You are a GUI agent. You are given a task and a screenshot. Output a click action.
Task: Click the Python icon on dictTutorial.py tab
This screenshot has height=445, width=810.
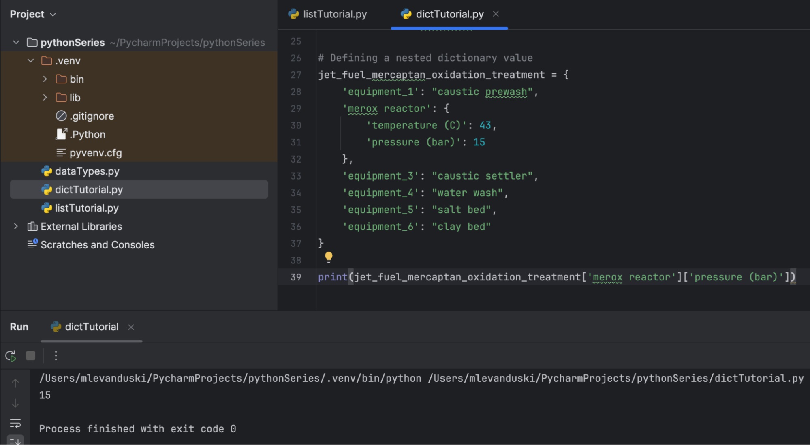(x=406, y=14)
